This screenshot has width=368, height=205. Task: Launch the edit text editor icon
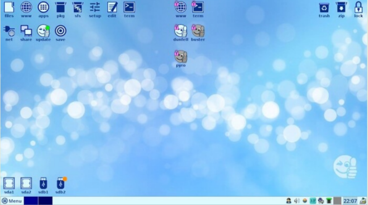tap(112, 8)
